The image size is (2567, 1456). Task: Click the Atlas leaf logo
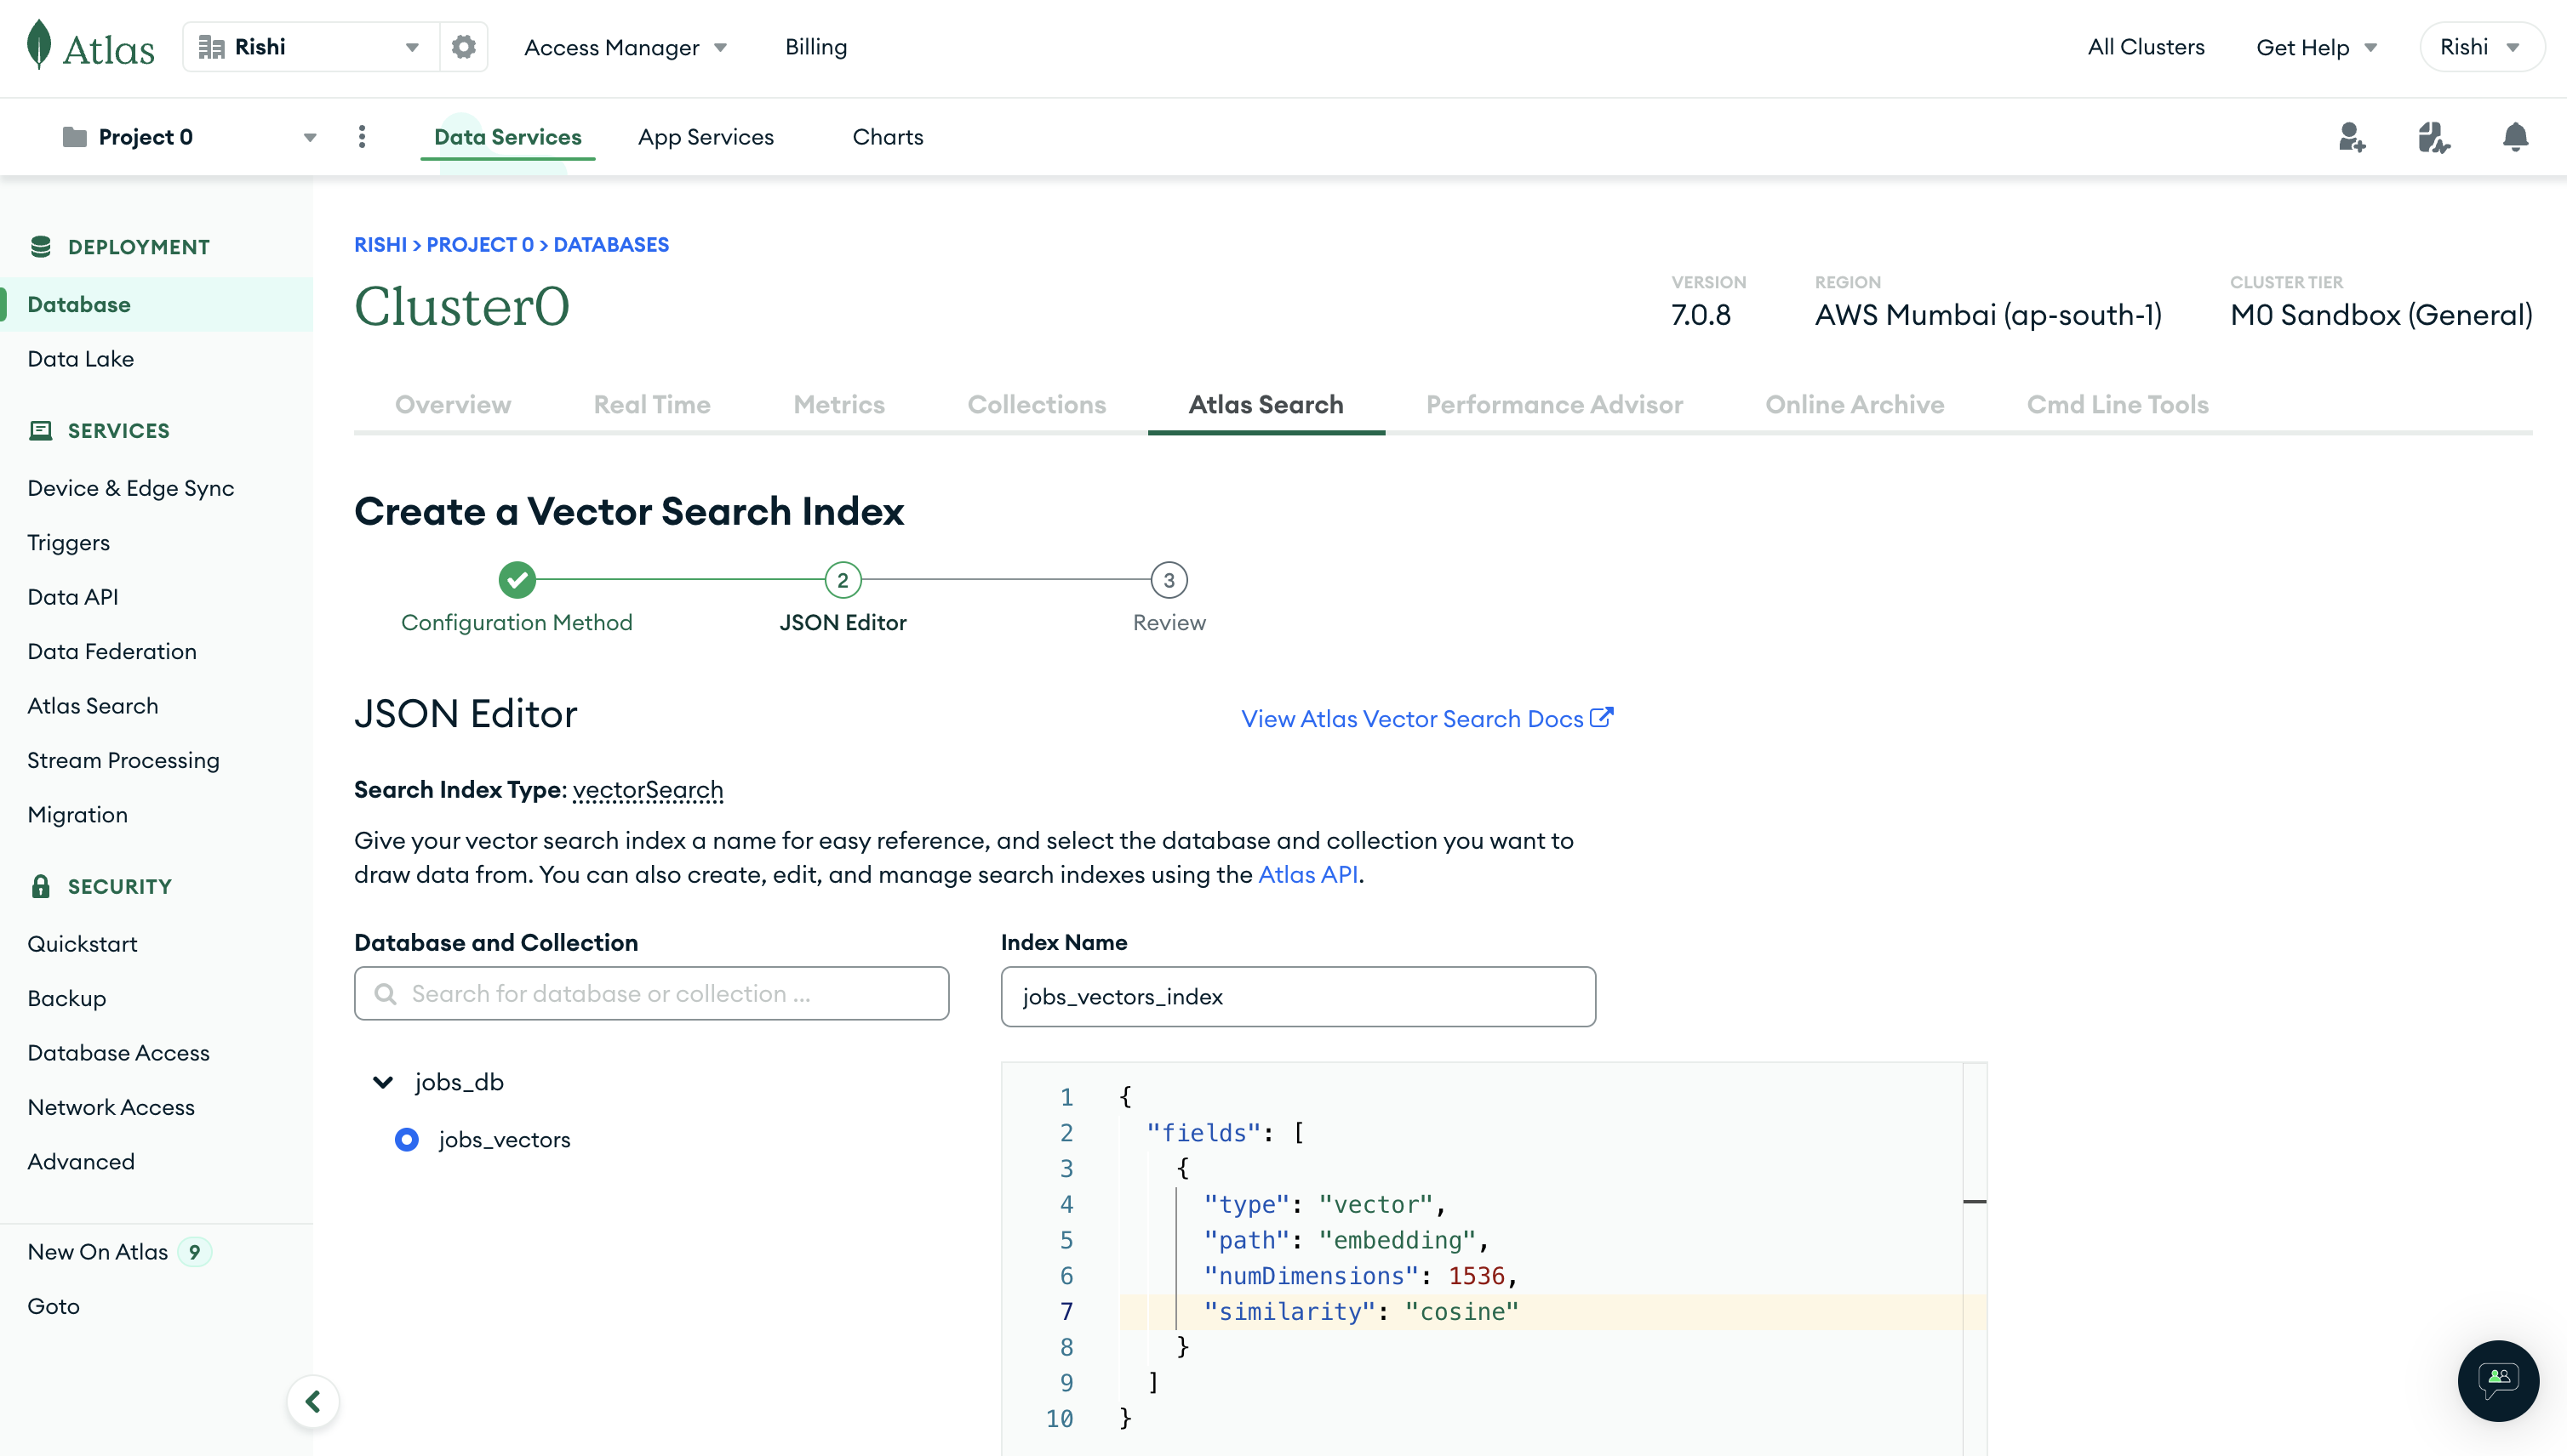pyautogui.click(x=39, y=46)
